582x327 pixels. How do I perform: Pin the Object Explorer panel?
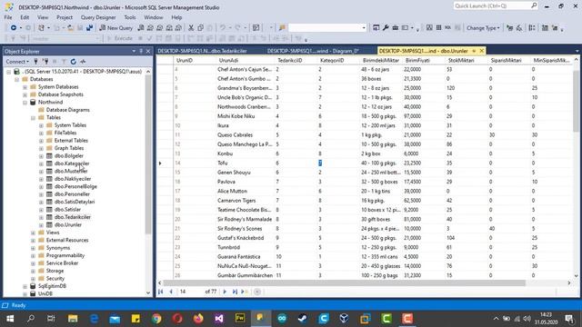coord(141,51)
